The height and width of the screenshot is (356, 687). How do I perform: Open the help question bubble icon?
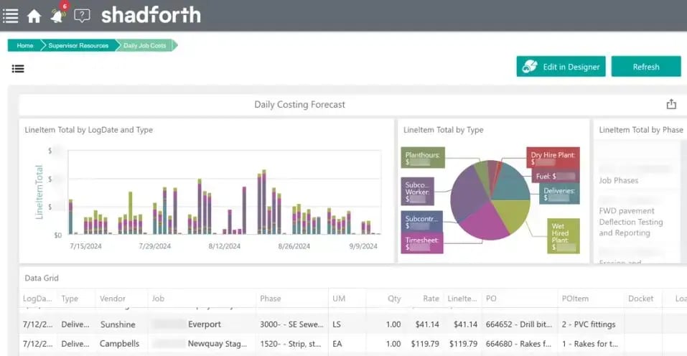click(x=82, y=16)
